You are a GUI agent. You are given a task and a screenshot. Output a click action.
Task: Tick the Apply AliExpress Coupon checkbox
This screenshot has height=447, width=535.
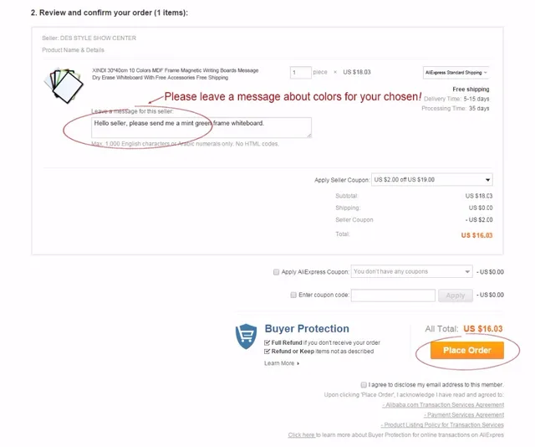[x=276, y=272]
